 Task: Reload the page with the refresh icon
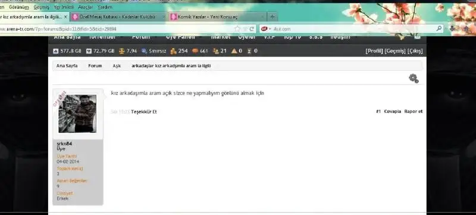point(252,29)
